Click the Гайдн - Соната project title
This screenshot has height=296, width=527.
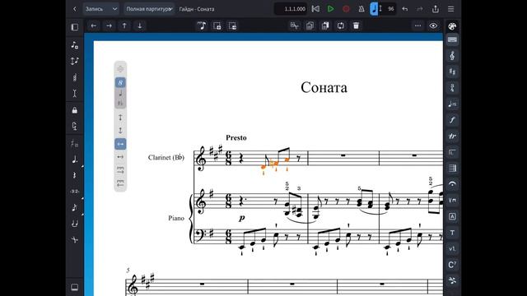click(197, 9)
